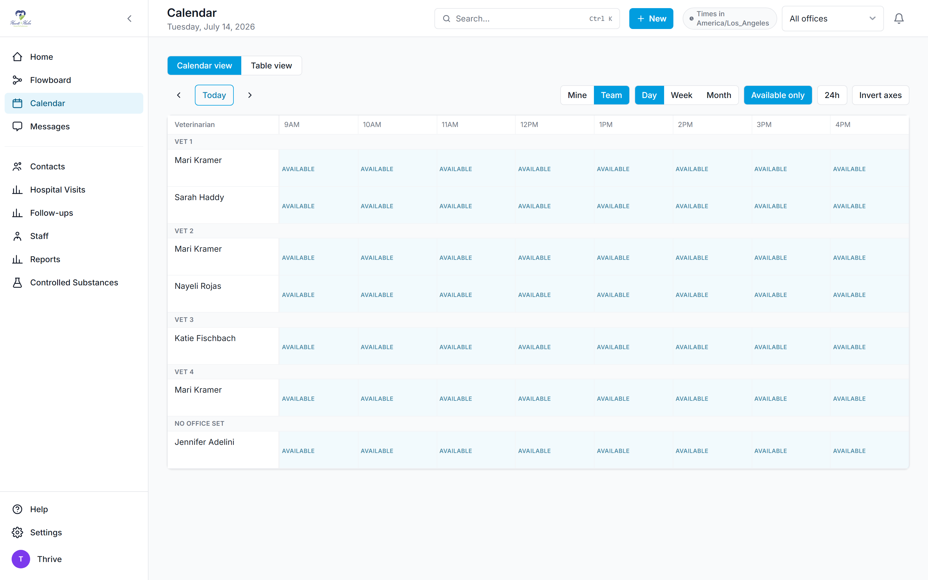
Task: Click the Settings gear icon
Action: tap(17, 532)
